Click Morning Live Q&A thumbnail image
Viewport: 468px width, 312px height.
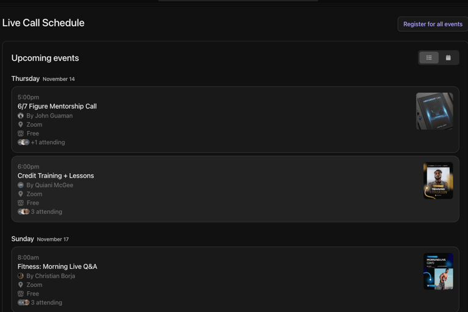coord(438,271)
